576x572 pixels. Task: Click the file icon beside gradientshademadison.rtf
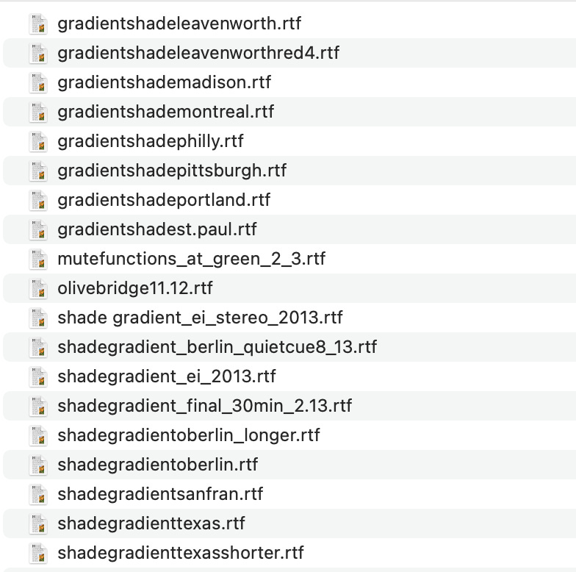coord(38,82)
